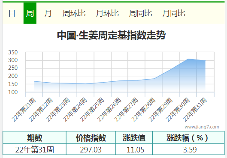227x158 pixels.
Task: Open the 月 monthly tab
Action: [x=48, y=13]
